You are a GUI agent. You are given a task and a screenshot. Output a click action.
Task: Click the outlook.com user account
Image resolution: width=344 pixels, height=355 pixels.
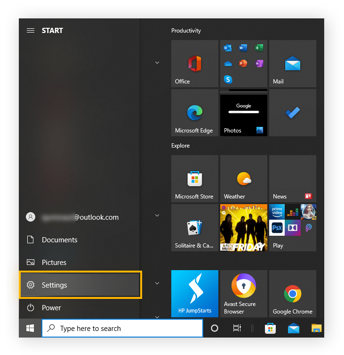click(79, 217)
